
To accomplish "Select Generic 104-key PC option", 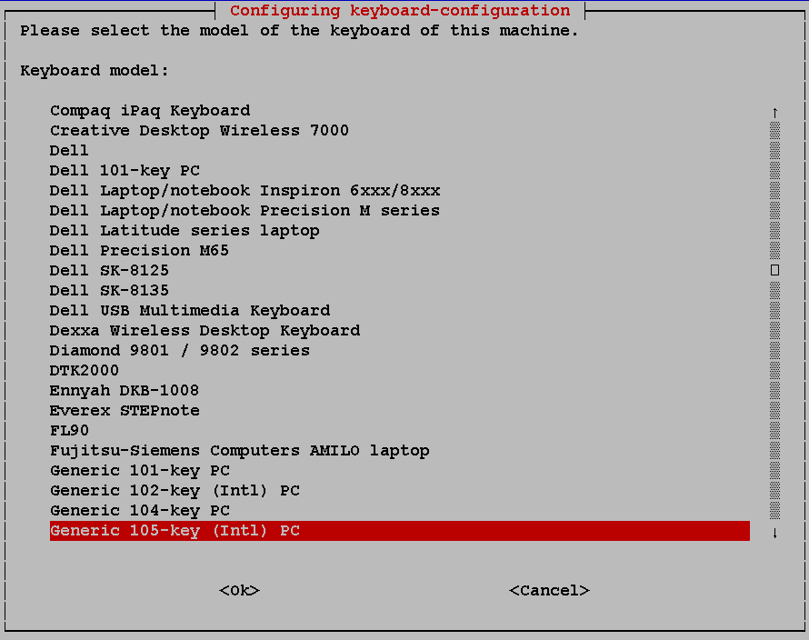I will (140, 510).
